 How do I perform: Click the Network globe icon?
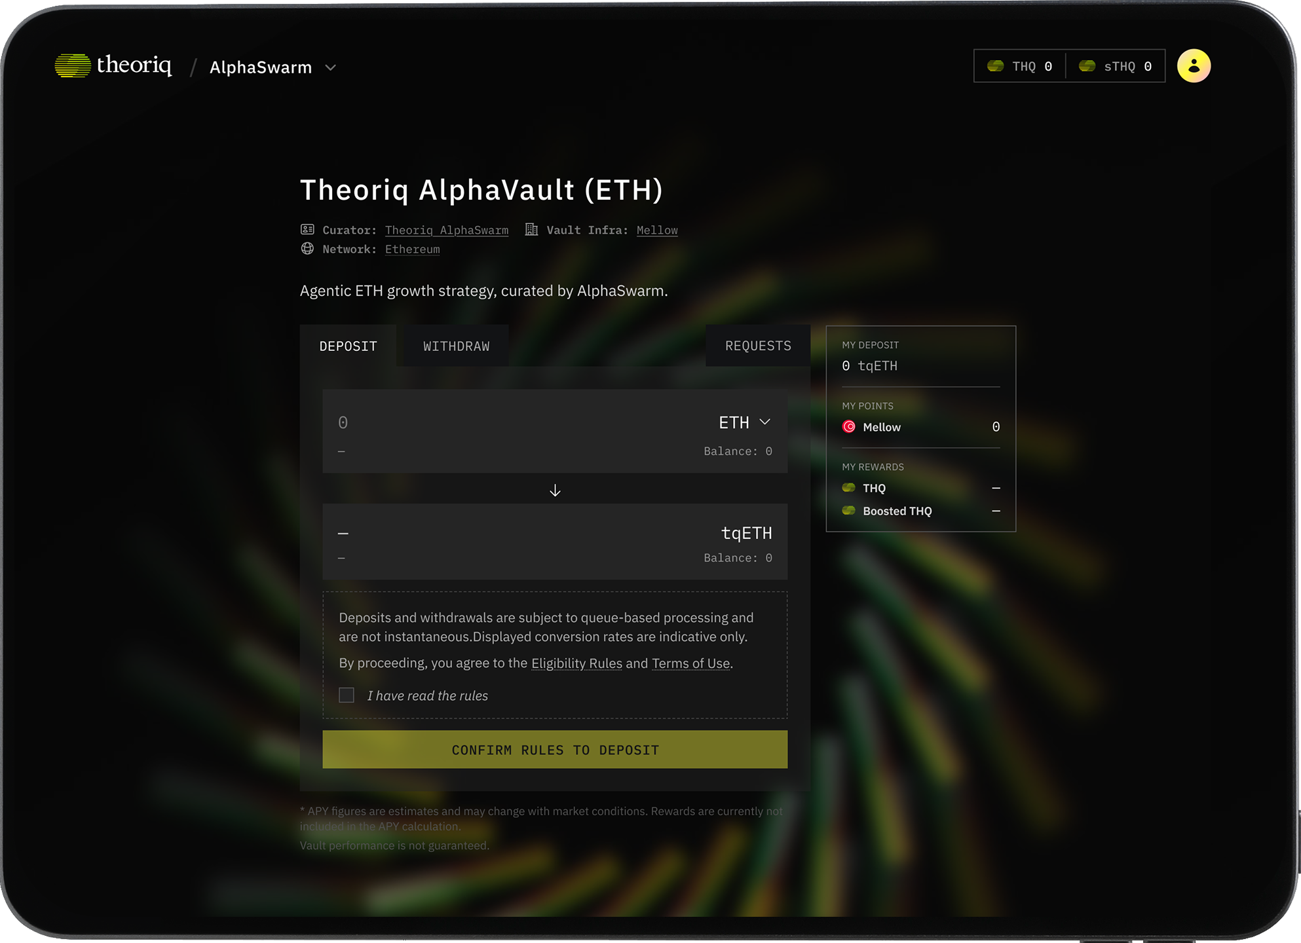pos(307,249)
